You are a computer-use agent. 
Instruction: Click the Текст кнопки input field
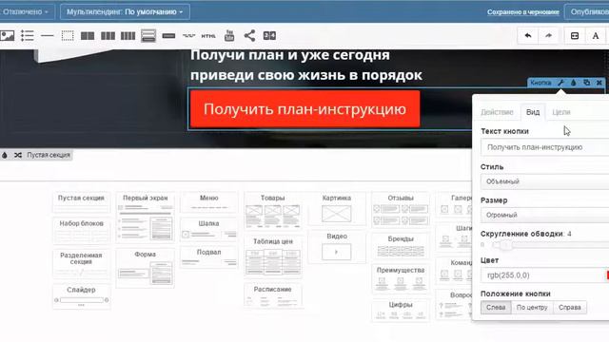[x=544, y=147]
